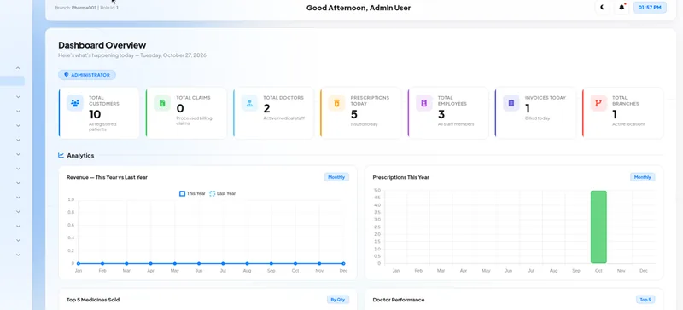The height and width of the screenshot is (310, 683).
Task: Click the Dashboard Overview heading
Action: pyautogui.click(x=102, y=45)
